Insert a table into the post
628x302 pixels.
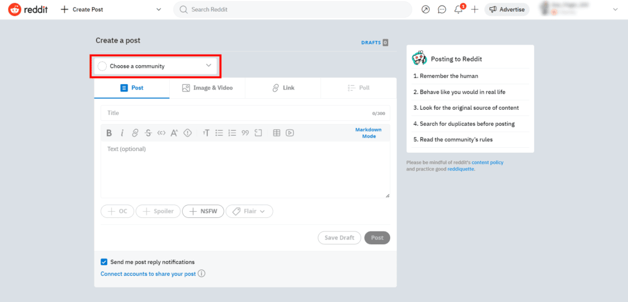277,133
